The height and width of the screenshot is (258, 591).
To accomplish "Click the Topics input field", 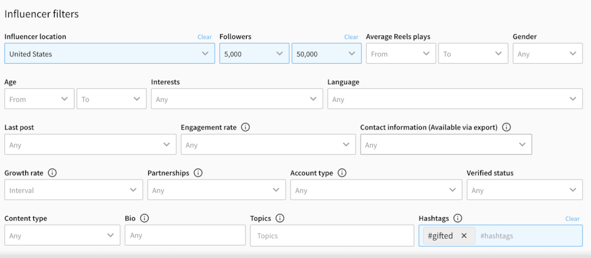I will pyautogui.click(x=332, y=236).
